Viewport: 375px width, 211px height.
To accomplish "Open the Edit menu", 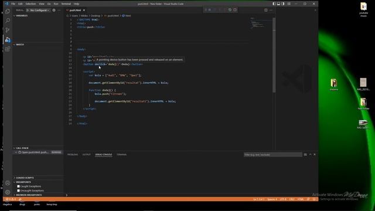I will tap(21, 4).
